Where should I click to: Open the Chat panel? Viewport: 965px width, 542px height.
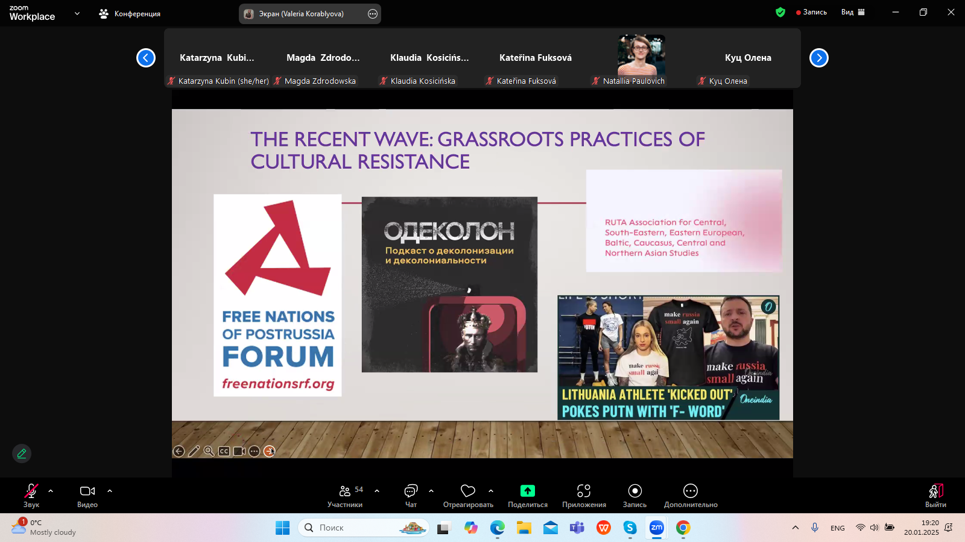point(411,495)
